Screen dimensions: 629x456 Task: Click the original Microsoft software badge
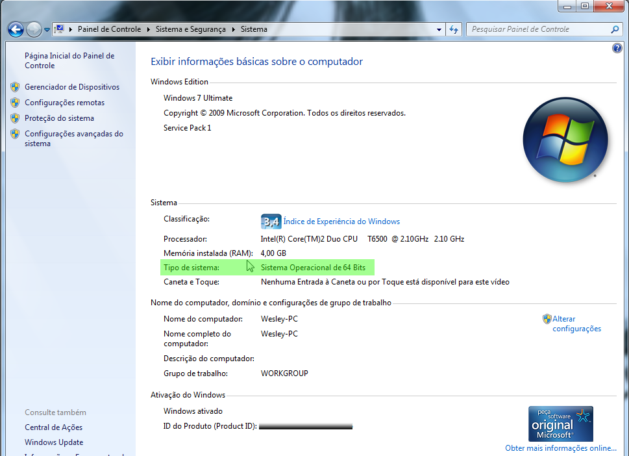560,424
